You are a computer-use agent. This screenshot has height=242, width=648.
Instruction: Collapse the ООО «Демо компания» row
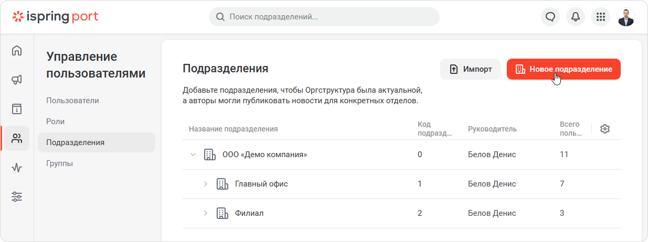(x=193, y=155)
